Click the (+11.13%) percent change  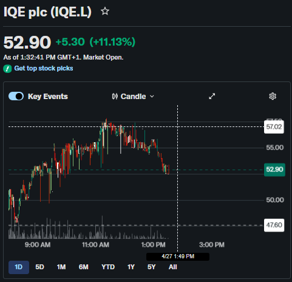[112, 42]
